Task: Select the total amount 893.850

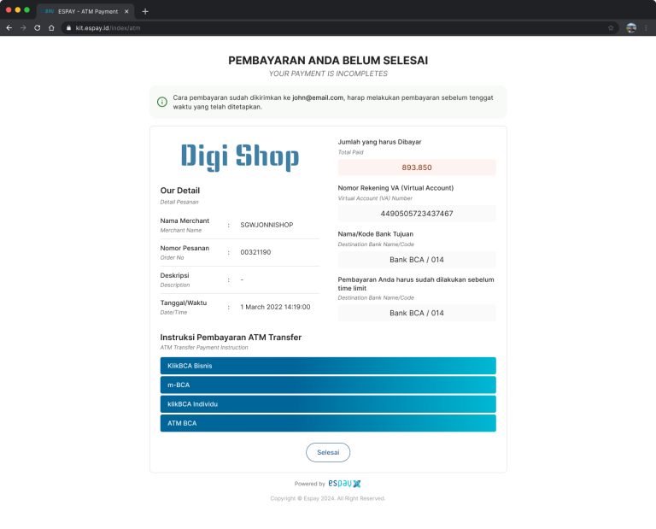Action: 417,168
